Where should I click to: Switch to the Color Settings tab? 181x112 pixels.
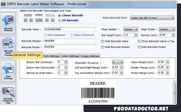tap(70, 56)
